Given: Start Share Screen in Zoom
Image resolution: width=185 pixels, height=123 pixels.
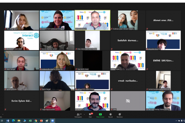Looking at the screenshot, I should click(100, 115).
